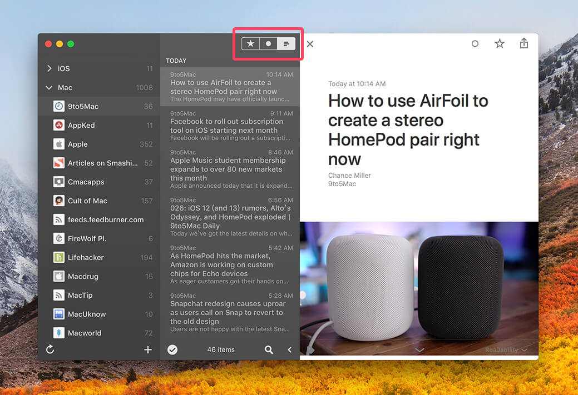Screen dimensions: 578x395
Task: Open the Readability dropdown
Action: click(506, 349)
